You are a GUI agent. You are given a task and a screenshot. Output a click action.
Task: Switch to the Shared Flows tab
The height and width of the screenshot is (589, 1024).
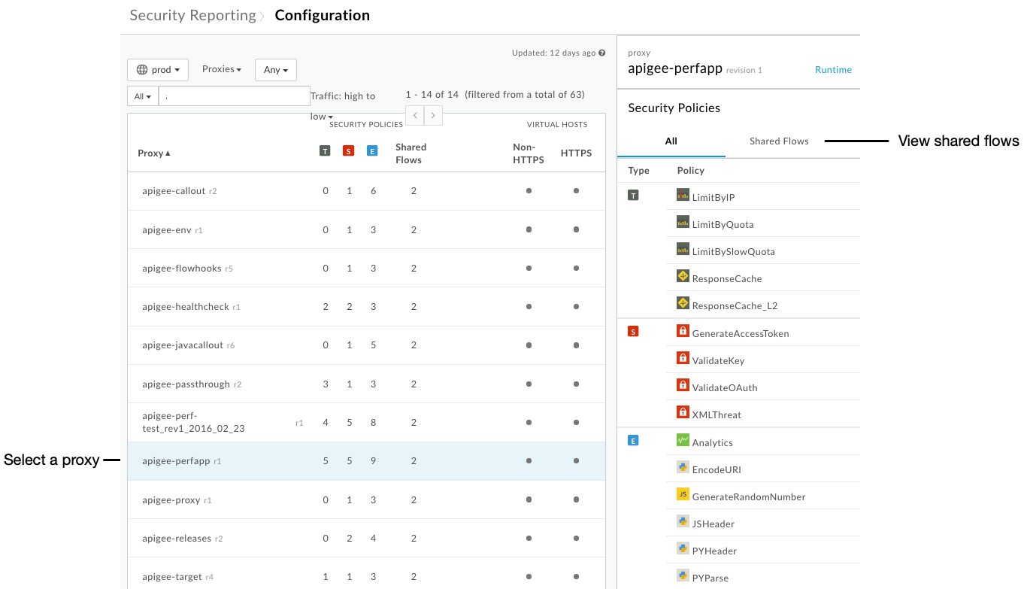click(778, 141)
